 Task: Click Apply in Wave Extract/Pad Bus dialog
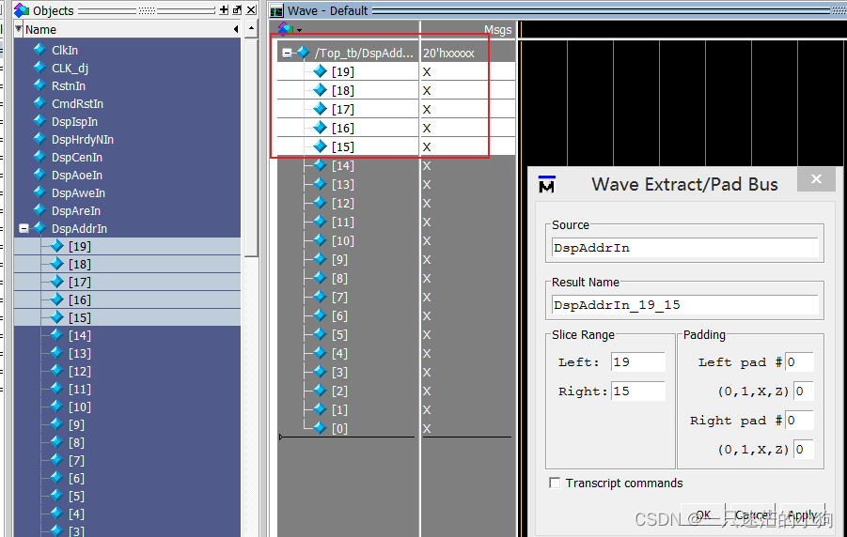coord(802,514)
